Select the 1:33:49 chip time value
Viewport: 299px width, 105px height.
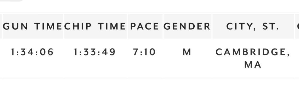(95, 52)
